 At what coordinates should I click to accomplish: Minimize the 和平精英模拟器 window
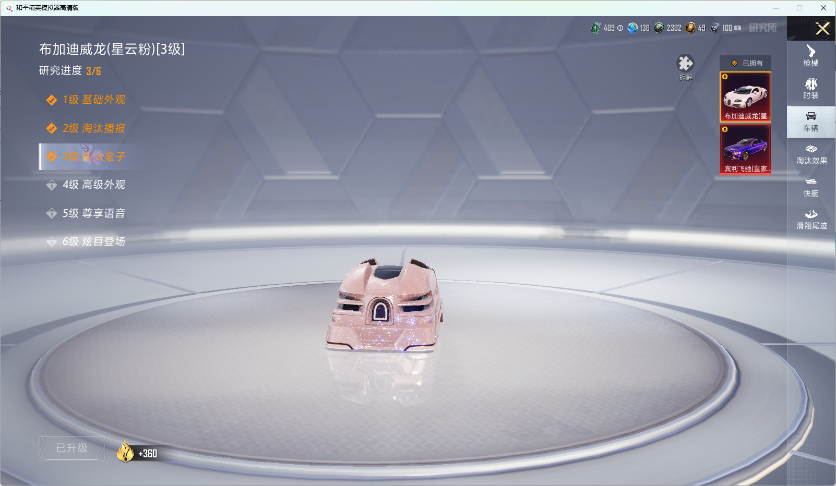(776, 8)
